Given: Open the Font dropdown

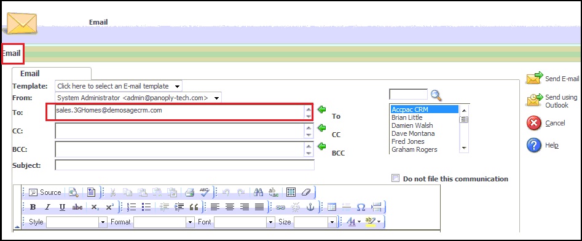Looking at the screenshot, I should (270, 223).
